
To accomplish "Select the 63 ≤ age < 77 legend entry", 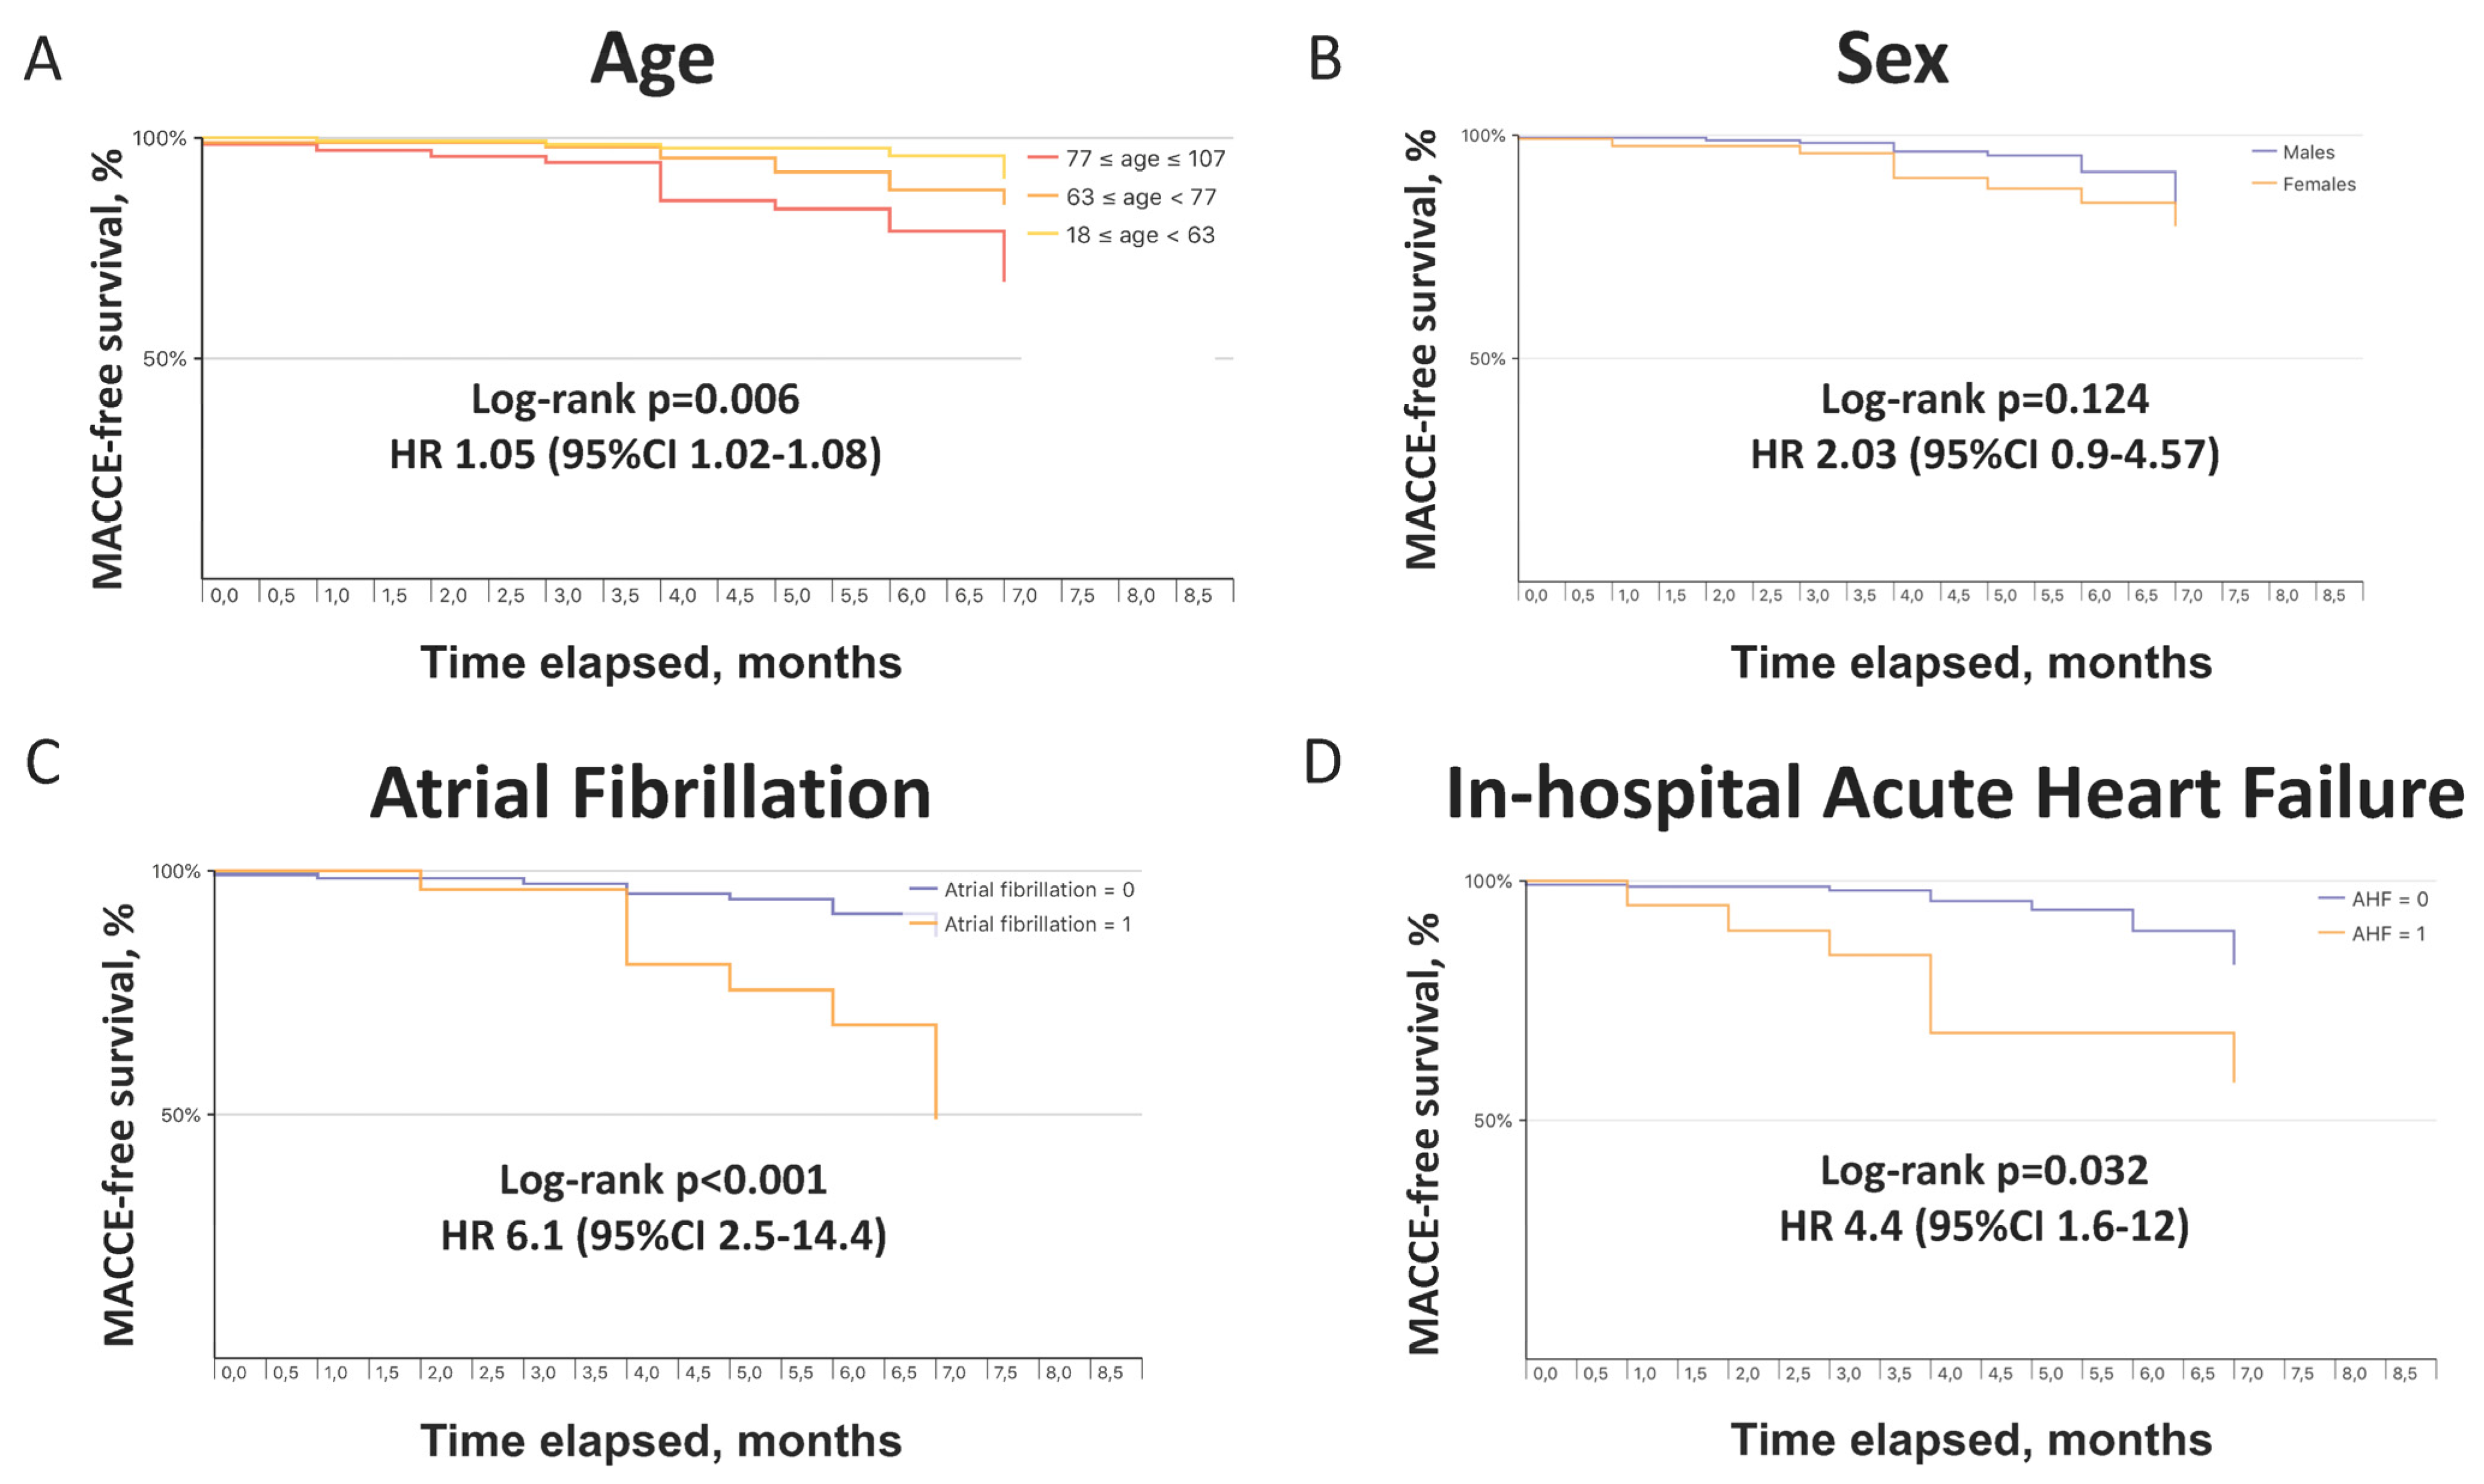I will [1122, 197].
